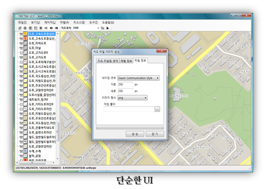Screen dimensions: 266x189
Task: Click the symbol icon of 도로_터널 layer
Action: (x=26, y=48)
